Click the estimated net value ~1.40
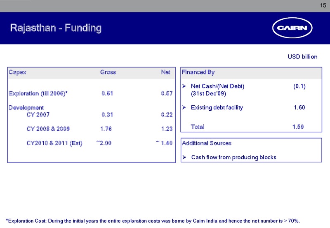The height and width of the screenshot is (228, 330). click(x=164, y=143)
